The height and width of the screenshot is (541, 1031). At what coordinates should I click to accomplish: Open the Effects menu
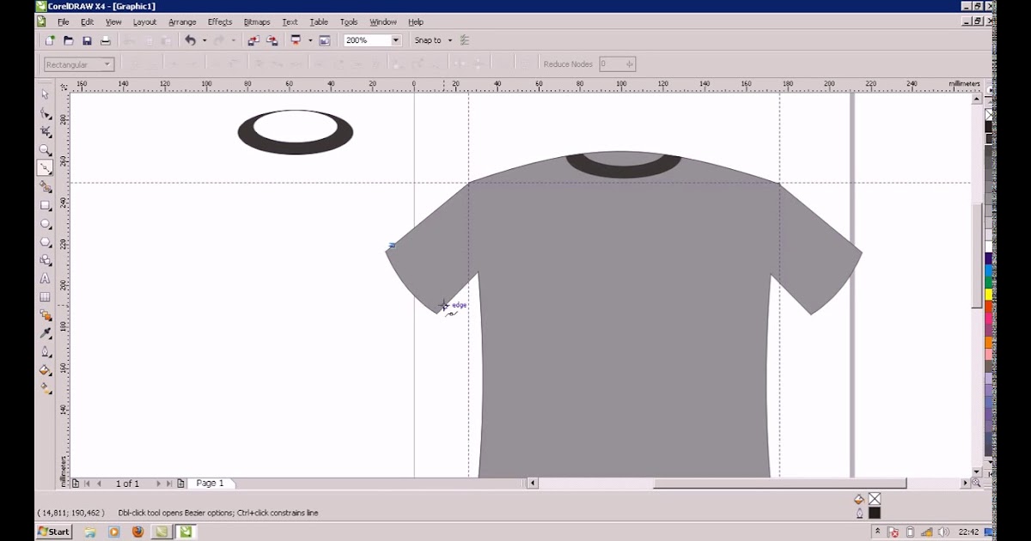point(220,21)
